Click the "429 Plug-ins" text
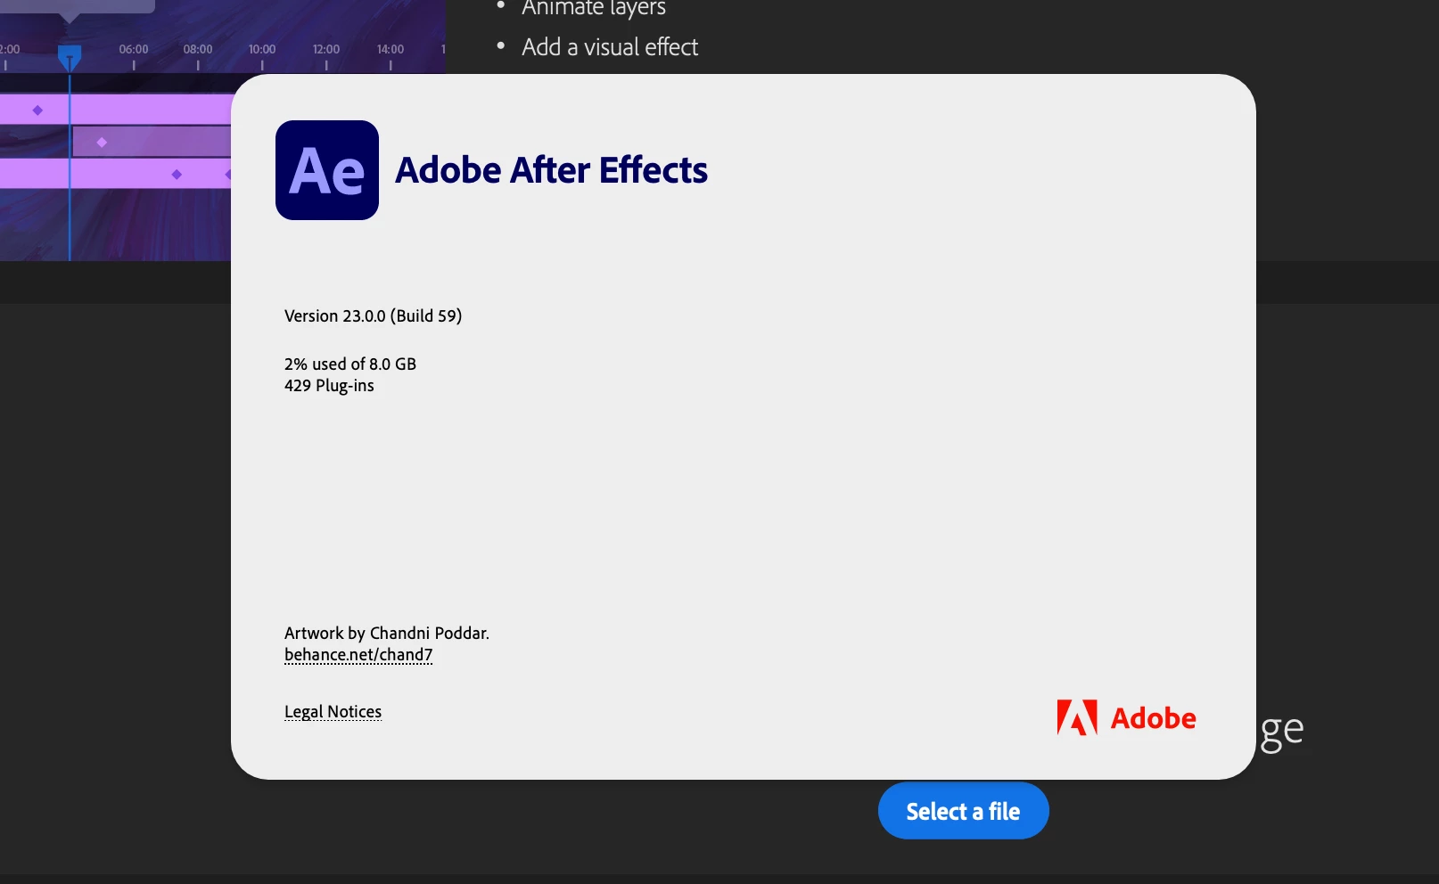The width and height of the screenshot is (1439, 884). pos(329,386)
